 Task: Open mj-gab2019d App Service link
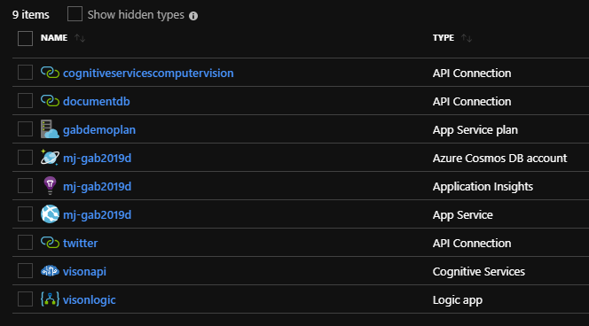(98, 215)
